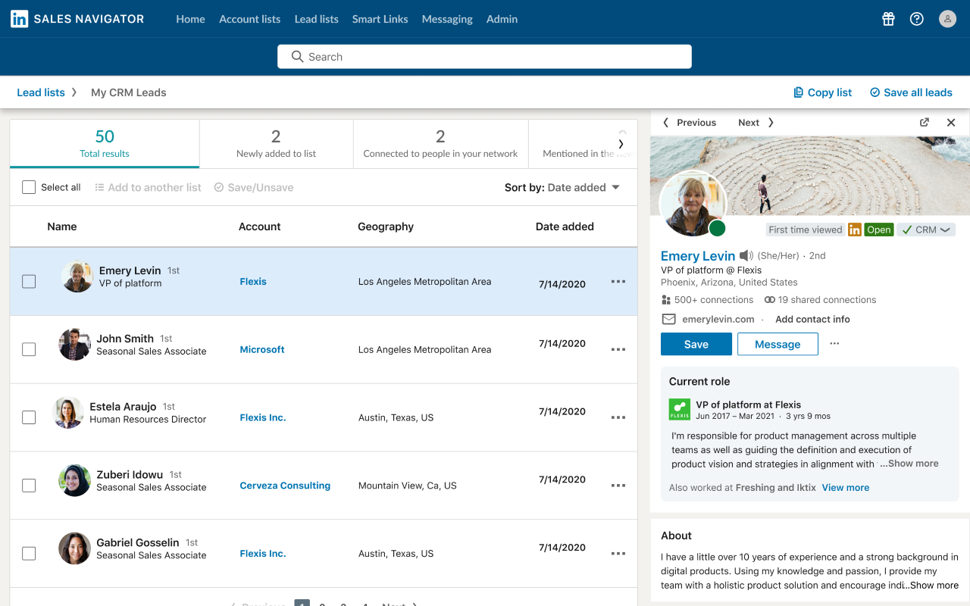Click the Copy list icon
Image resolution: width=970 pixels, height=606 pixels.
pos(798,92)
